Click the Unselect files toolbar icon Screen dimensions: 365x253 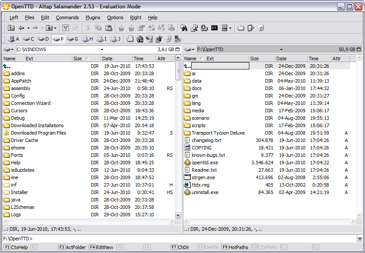coord(76,28)
